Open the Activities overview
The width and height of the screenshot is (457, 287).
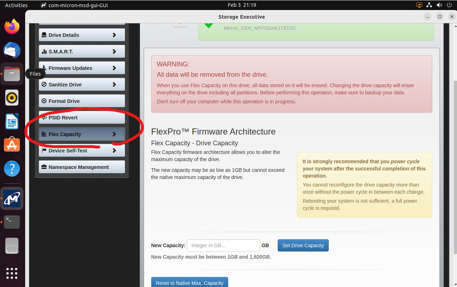click(x=16, y=5)
